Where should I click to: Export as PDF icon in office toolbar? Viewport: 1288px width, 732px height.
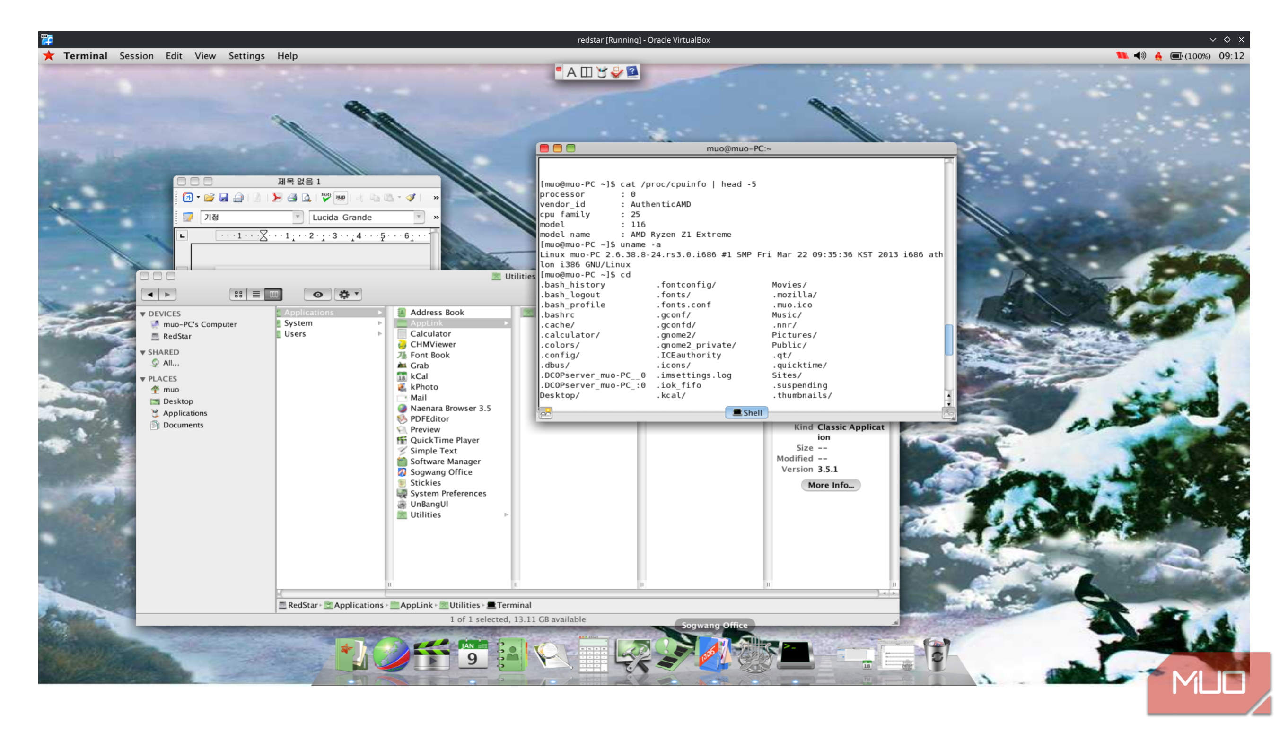point(277,198)
